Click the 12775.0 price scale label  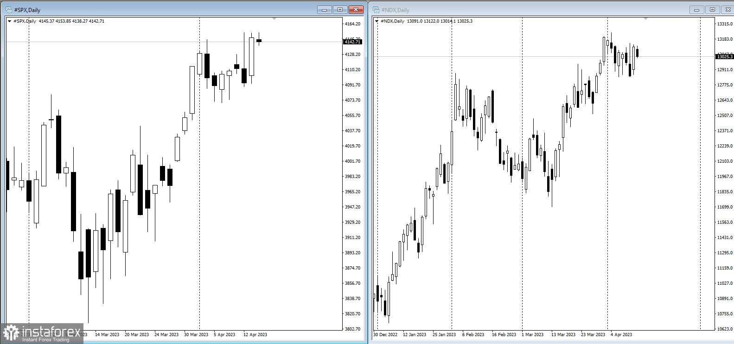tap(725, 85)
